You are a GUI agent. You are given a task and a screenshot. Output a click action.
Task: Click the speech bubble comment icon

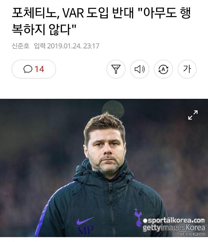28,69
